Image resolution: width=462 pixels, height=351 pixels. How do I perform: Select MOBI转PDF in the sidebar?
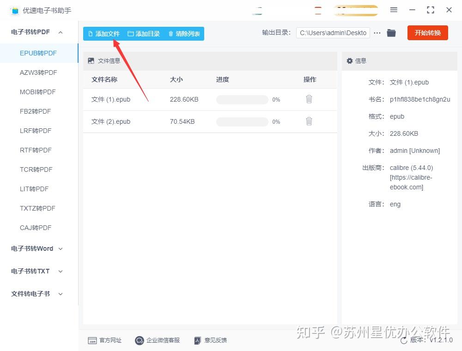[x=38, y=92]
